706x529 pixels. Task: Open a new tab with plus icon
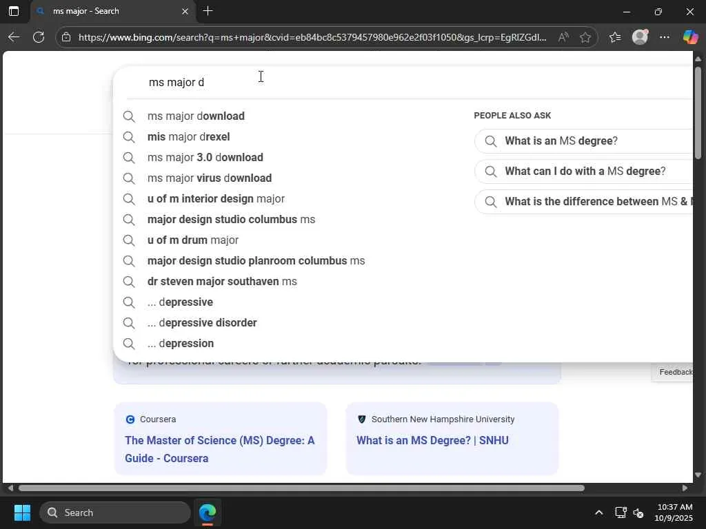pos(208,11)
